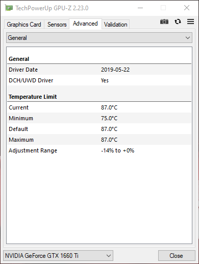Open the hamburger menu icon

pos(190,21)
